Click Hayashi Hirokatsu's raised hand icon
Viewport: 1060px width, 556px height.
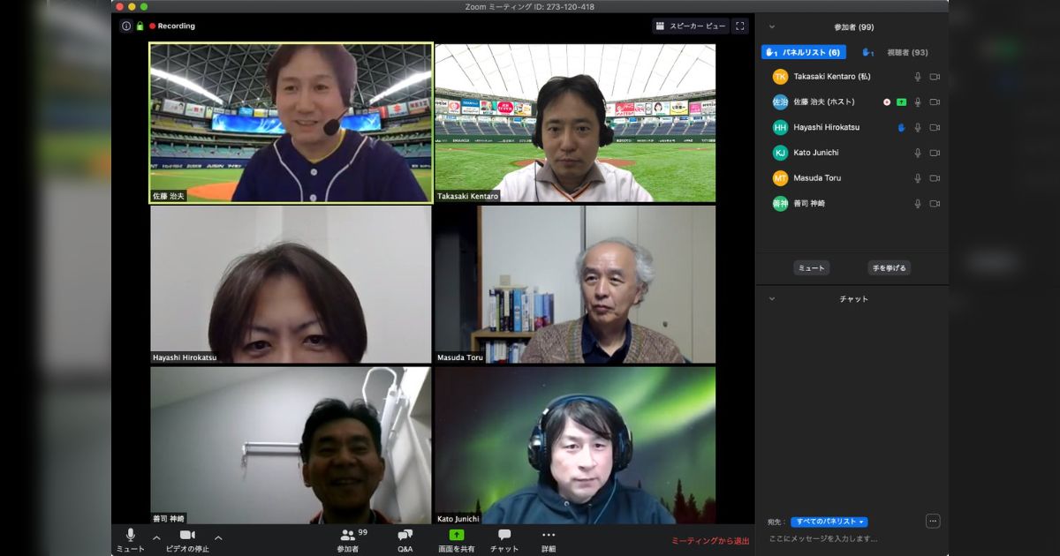coord(902,127)
